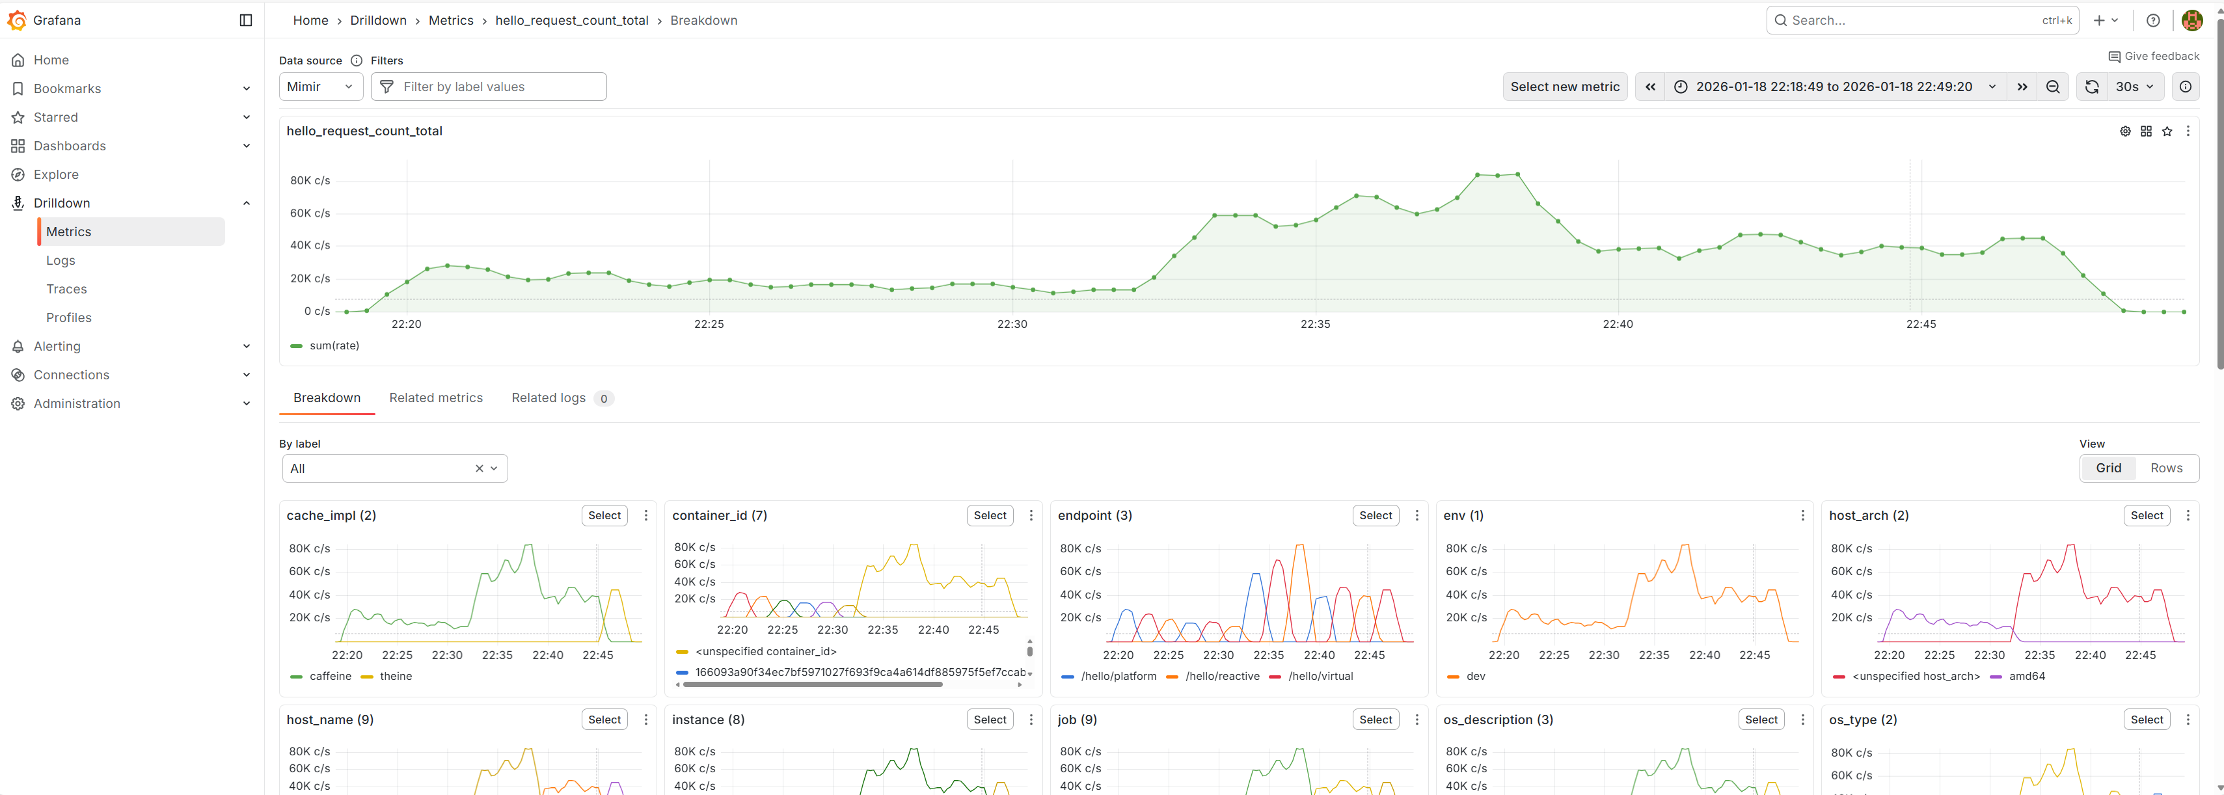
Task: Click Select on the endpoint (3) panel
Action: pos(1376,515)
